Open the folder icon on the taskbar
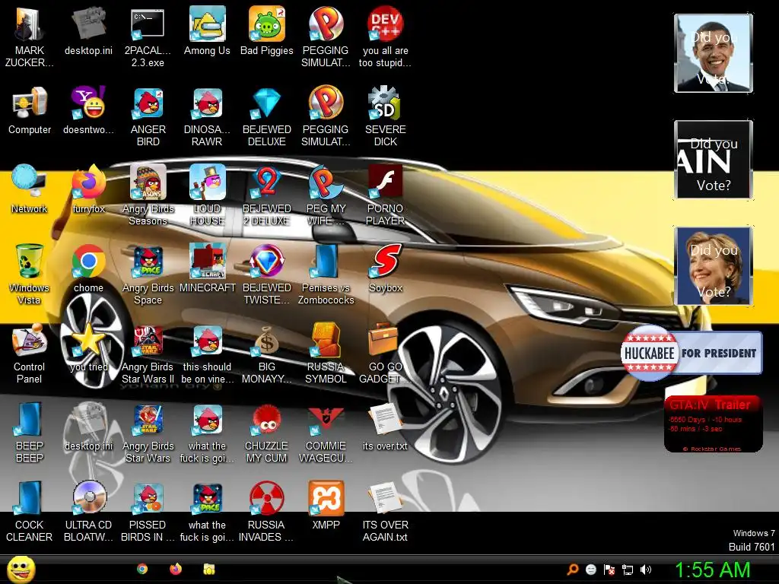Screen dimensions: 779x584 point(209,569)
